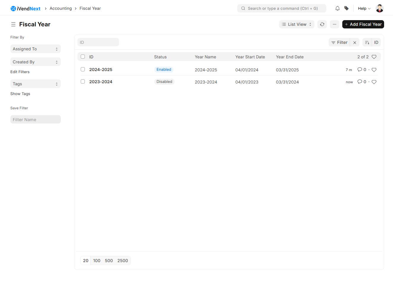This screenshot has height=284, width=393.
Task: Open the three-dot more options menu
Action: point(335,24)
